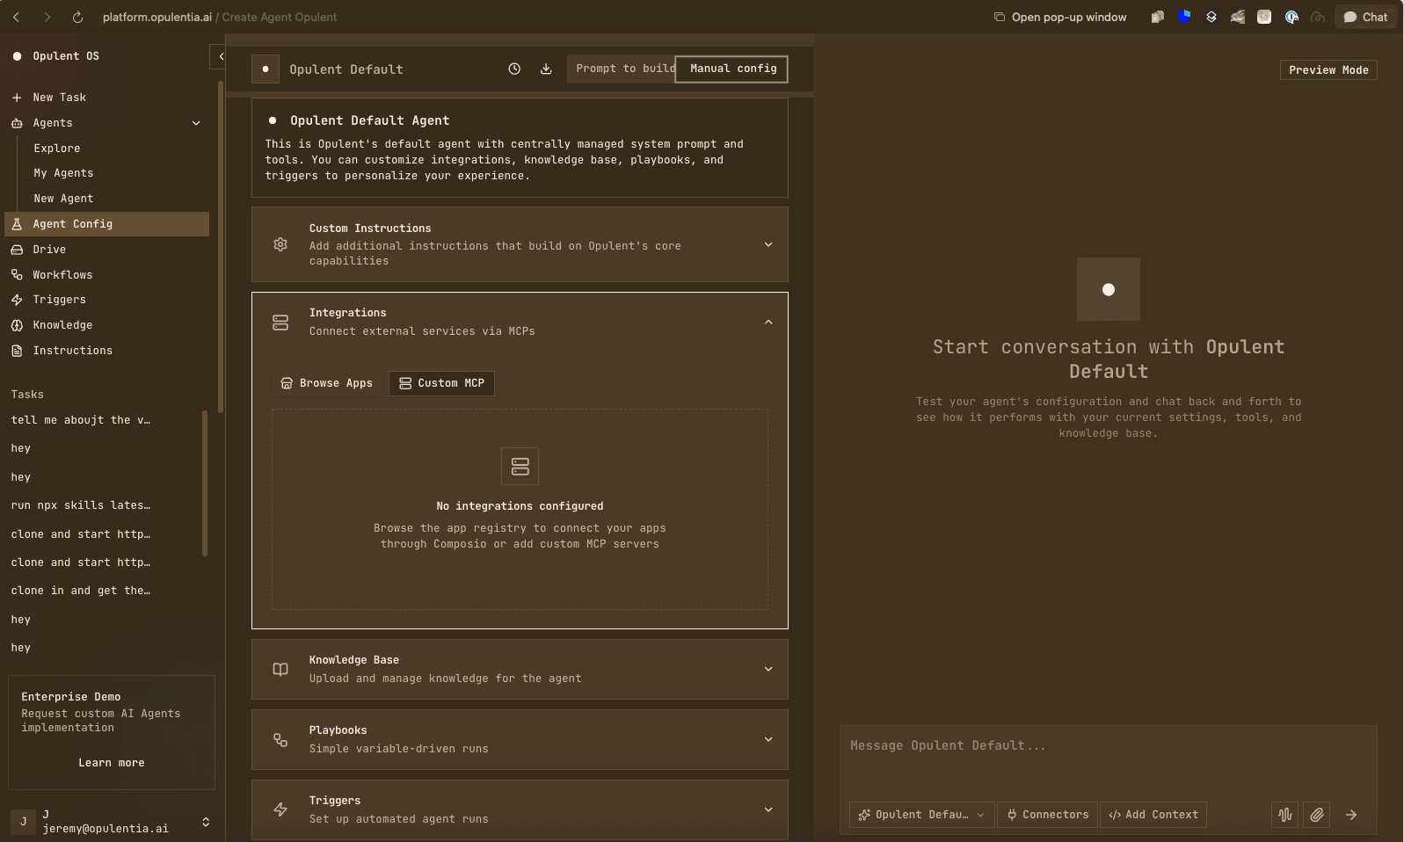The height and width of the screenshot is (842, 1404).
Task: Expand the Custom Instructions section
Action: coord(768,244)
